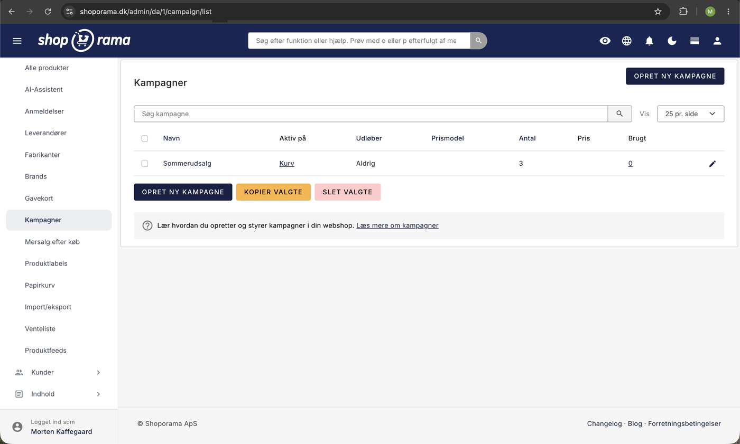Toggle dark mode moon icon
Image resolution: width=740 pixels, height=444 pixels.
point(672,41)
